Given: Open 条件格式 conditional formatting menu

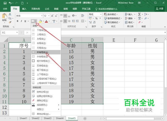Looking at the screenshot, I should point(111,14).
